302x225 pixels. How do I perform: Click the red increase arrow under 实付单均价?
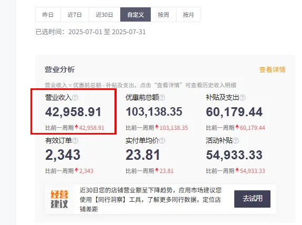coord(157,170)
